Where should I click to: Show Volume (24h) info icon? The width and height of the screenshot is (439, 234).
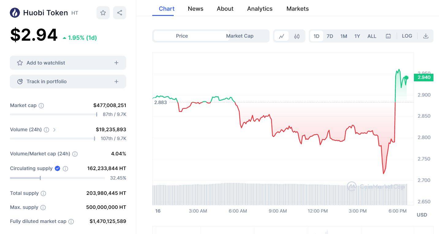pyautogui.click(x=46, y=130)
